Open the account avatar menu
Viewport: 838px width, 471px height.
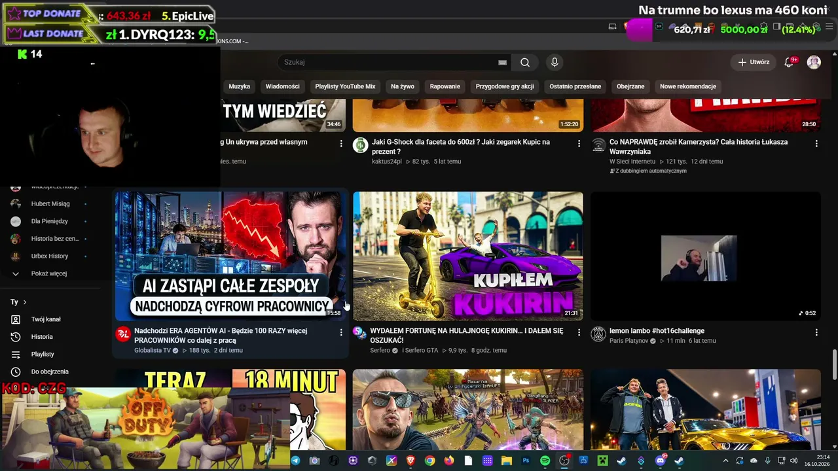(x=814, y=62)
